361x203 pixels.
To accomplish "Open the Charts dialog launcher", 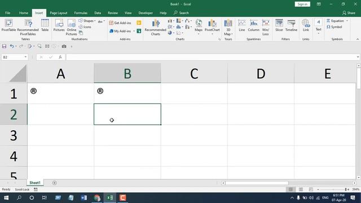I will tap(219, 39).
